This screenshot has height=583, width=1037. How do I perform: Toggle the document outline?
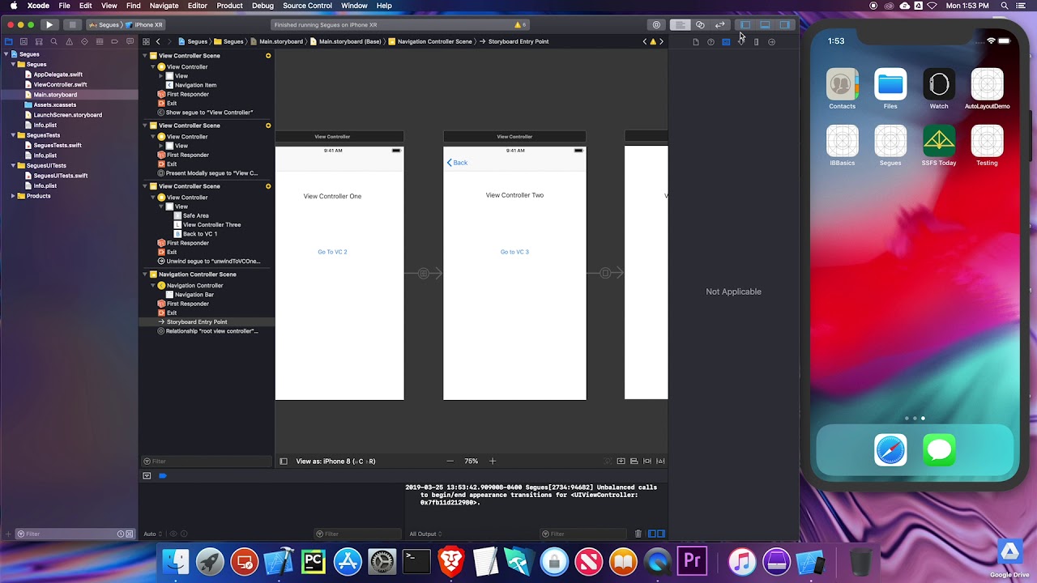click(284, 462)
